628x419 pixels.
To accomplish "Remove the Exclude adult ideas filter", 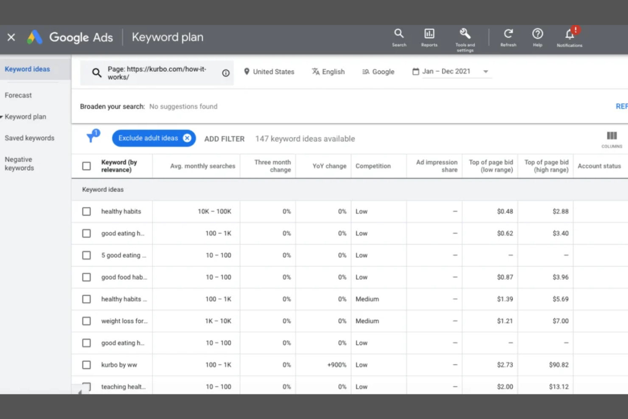I will pyautogui.click(x=187, y=138).
